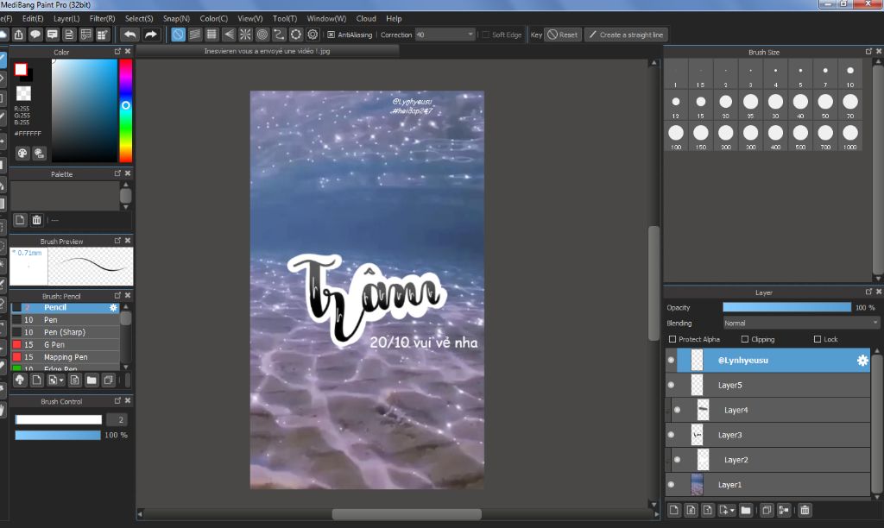The image size is (884, 528).
Task: Enable the circle (concentric) snap
Action: [262, 35]
